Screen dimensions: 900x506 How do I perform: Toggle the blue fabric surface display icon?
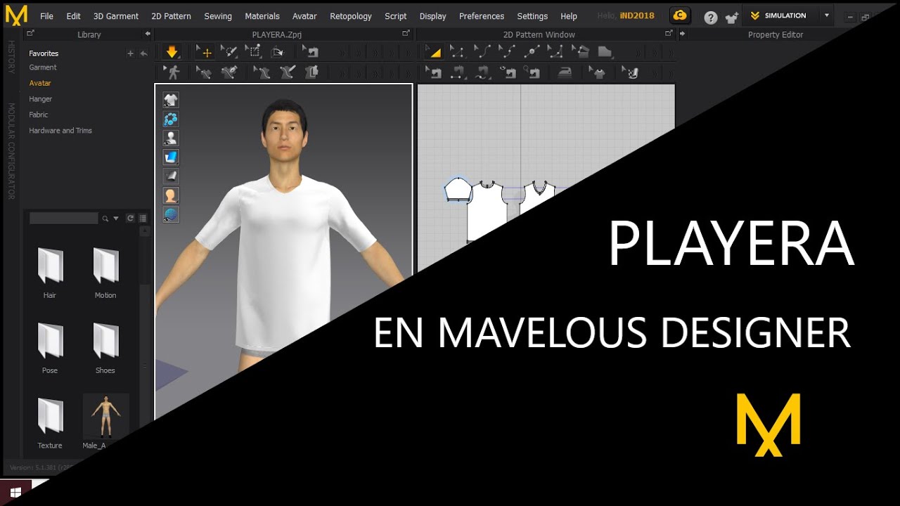click(x=171, y=157)
